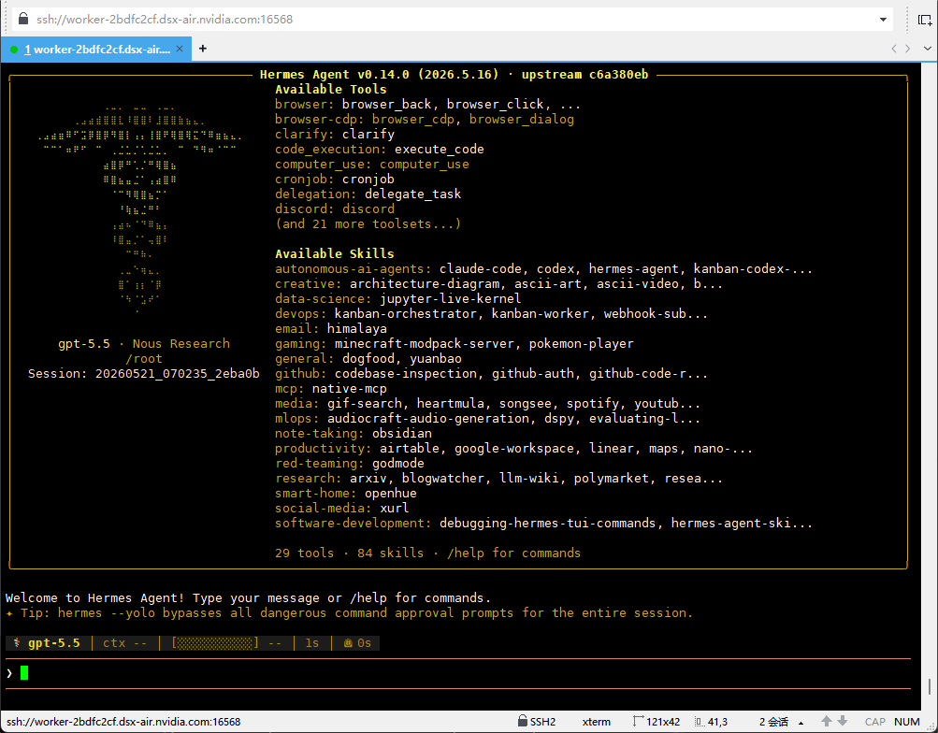
Task: Click the lock icon in address bar
Action: (23, 19)
